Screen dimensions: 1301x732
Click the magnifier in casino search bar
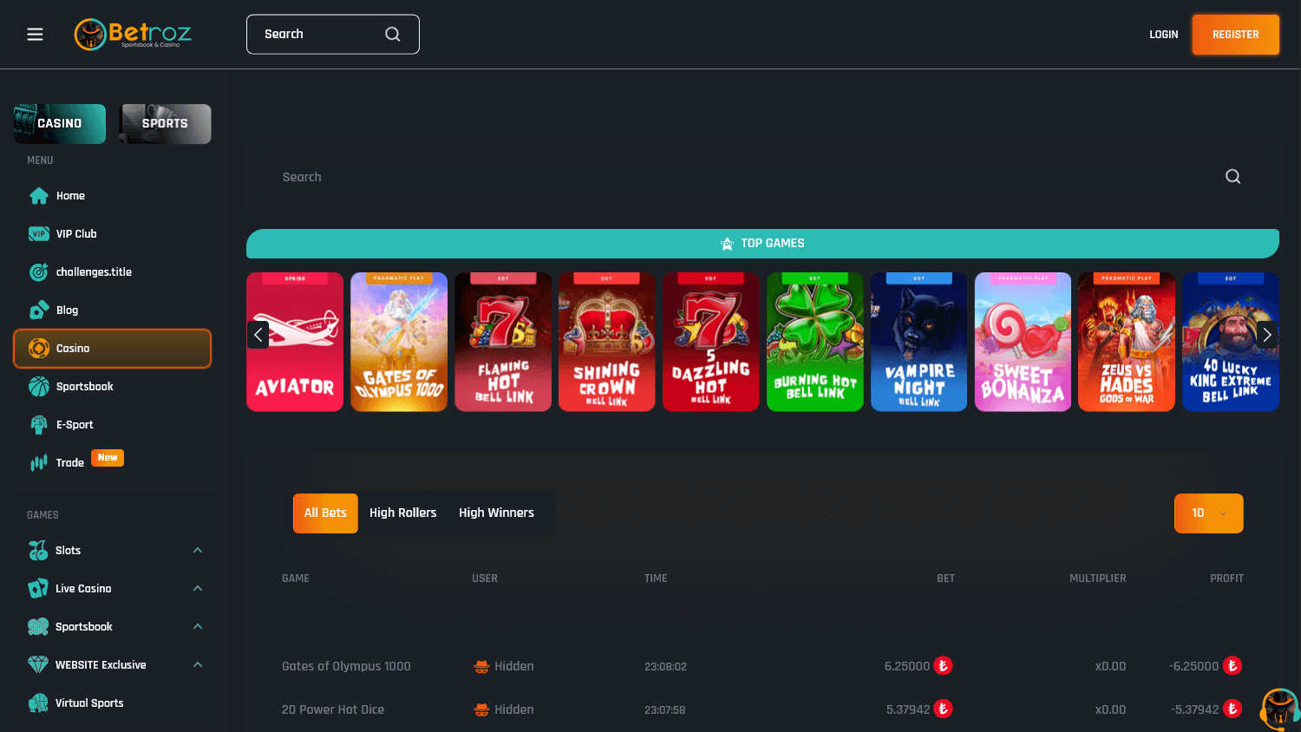tap(1232, 177)
